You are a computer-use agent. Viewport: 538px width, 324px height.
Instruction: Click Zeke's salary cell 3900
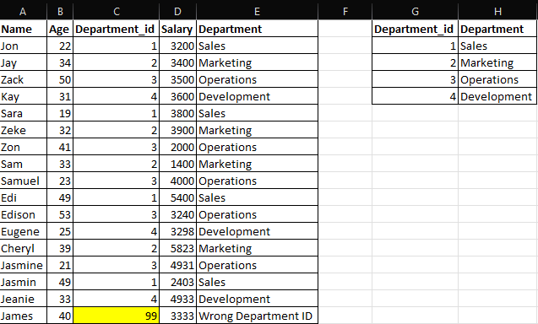pyautogui.click(x=177, y=130)
